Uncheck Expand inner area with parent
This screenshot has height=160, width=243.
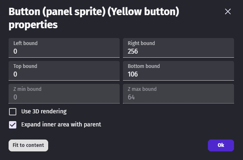13,125
